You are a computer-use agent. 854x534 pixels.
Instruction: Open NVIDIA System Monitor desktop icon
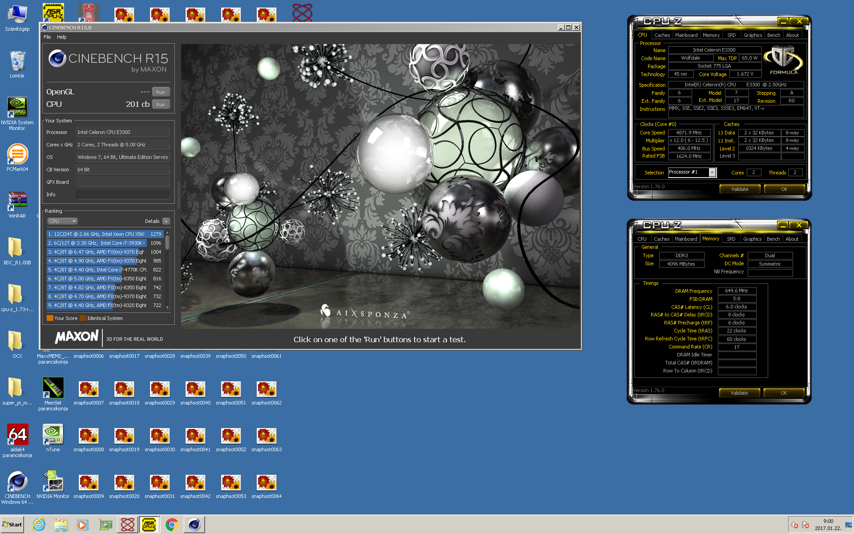17,113
